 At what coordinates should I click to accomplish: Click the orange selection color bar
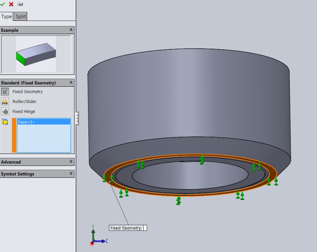[14, 135]
